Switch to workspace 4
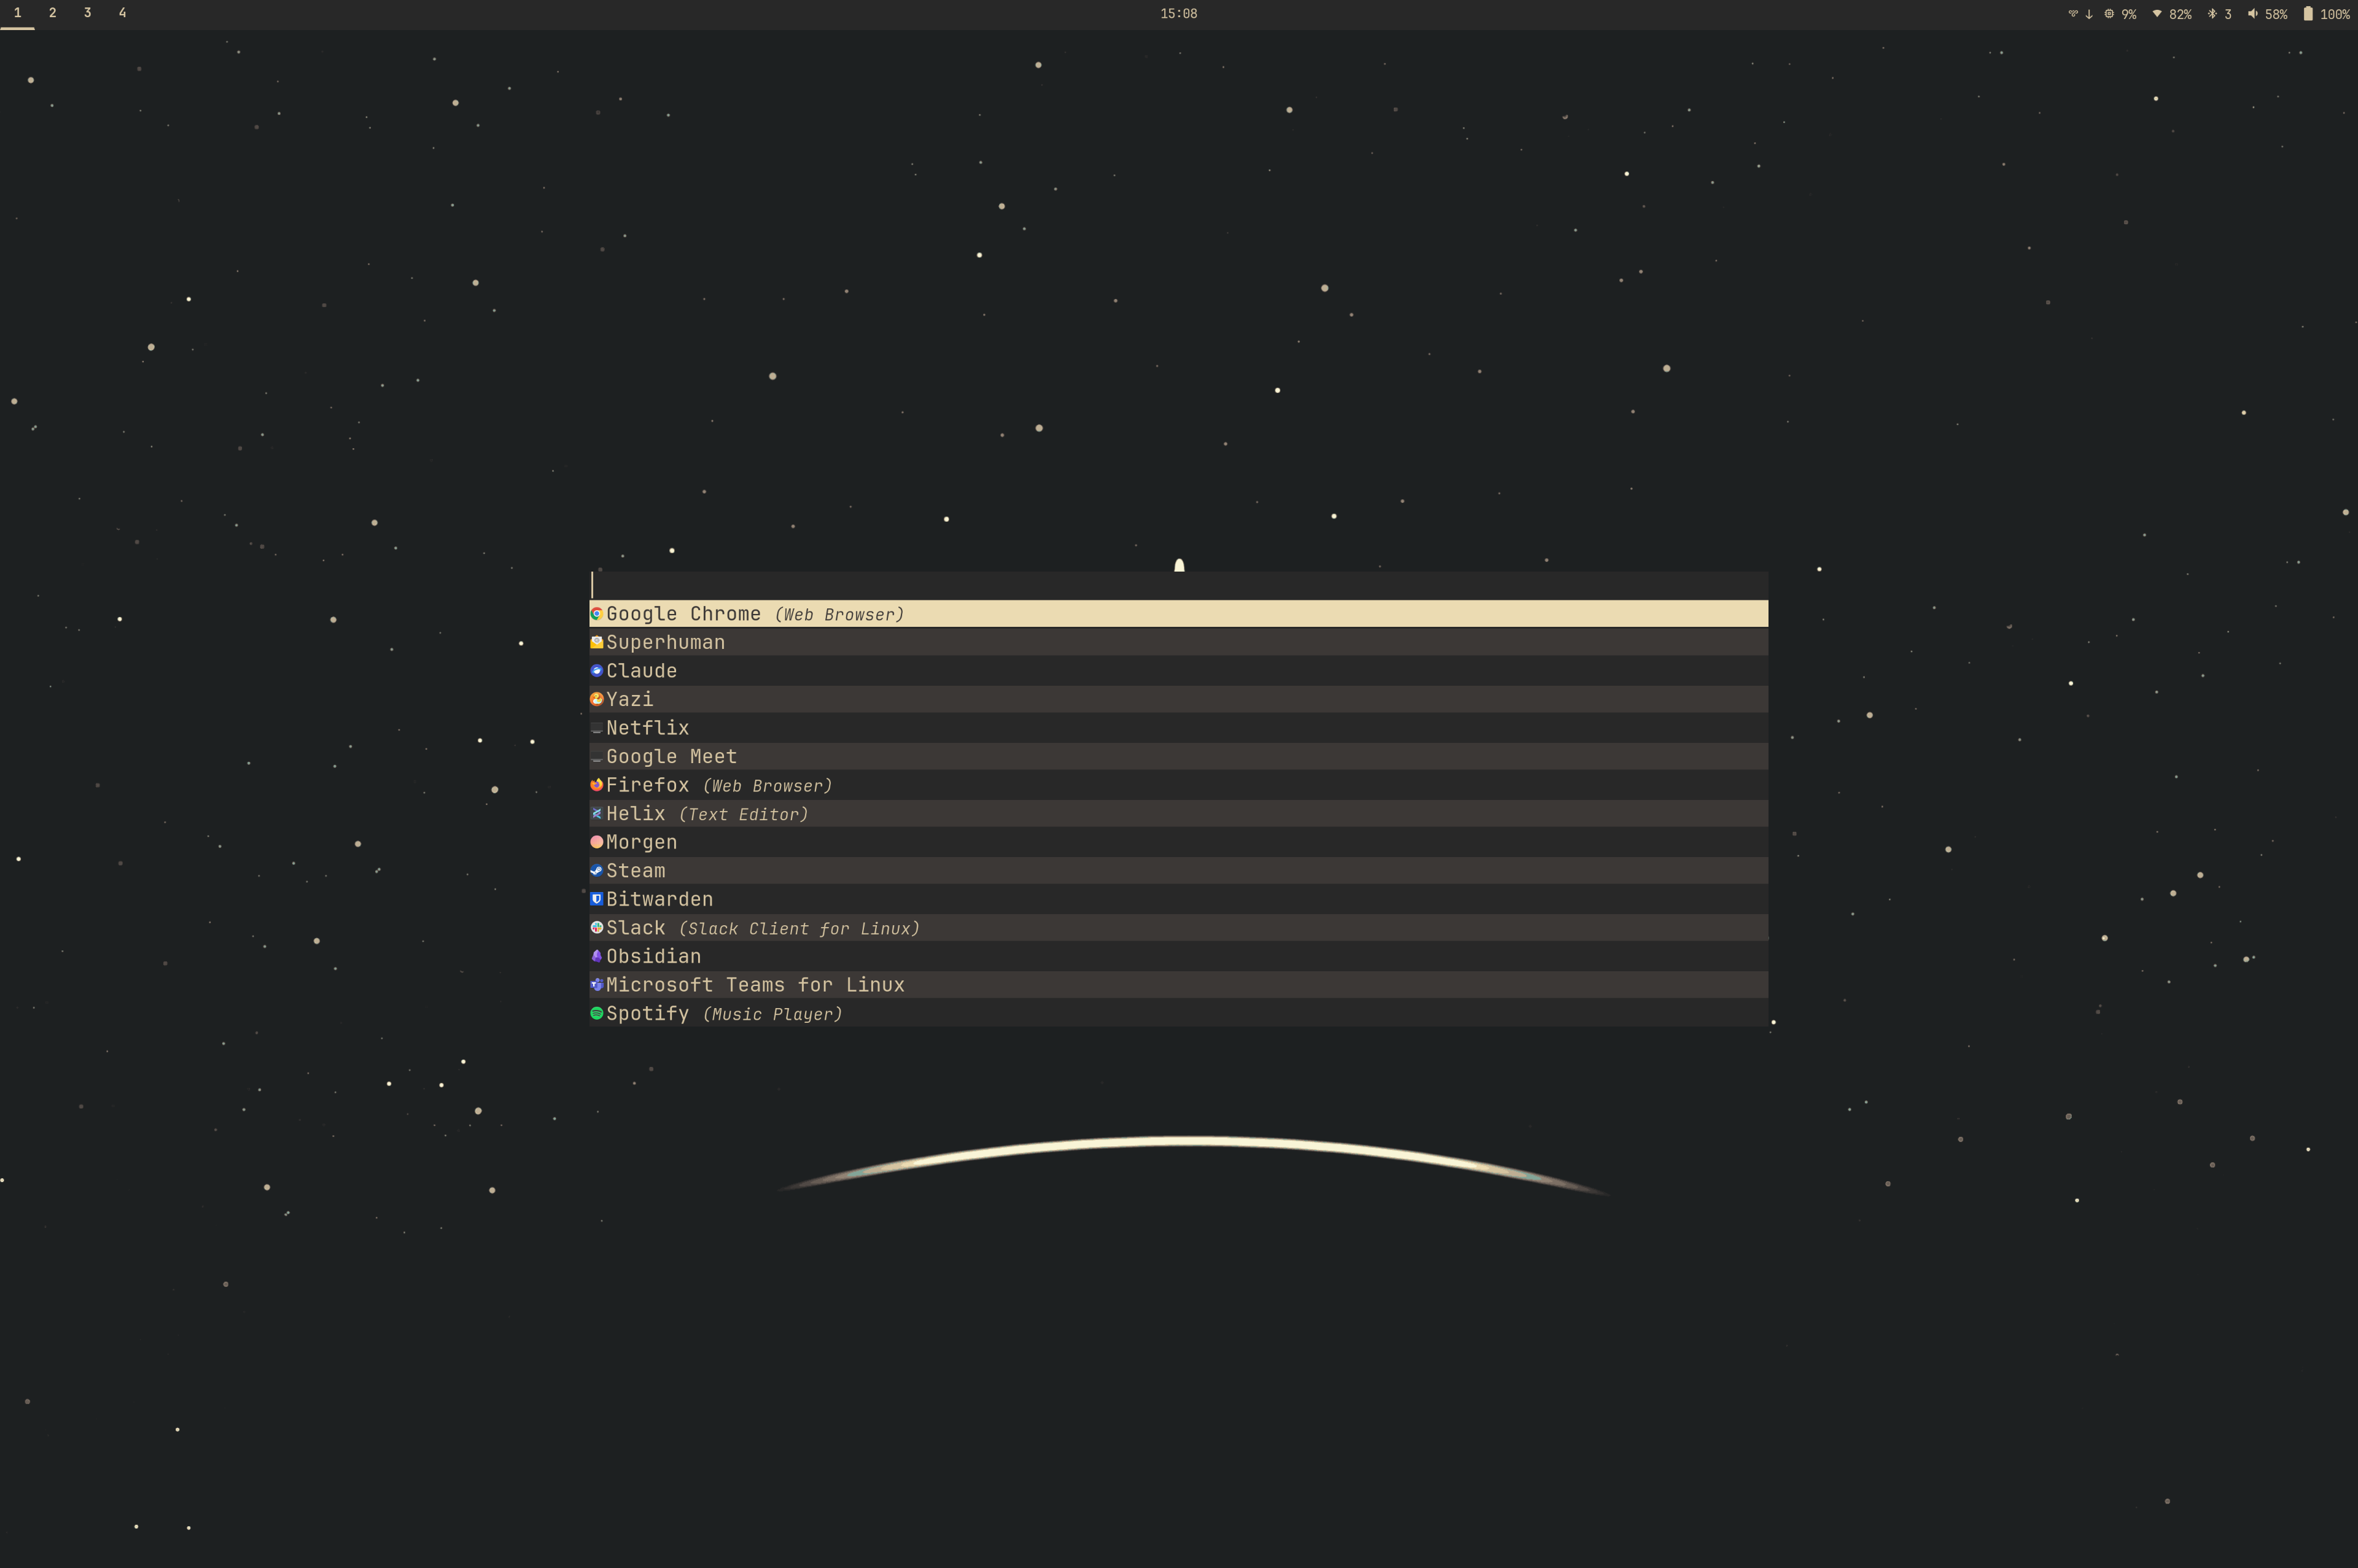 [x=122, y=13]
